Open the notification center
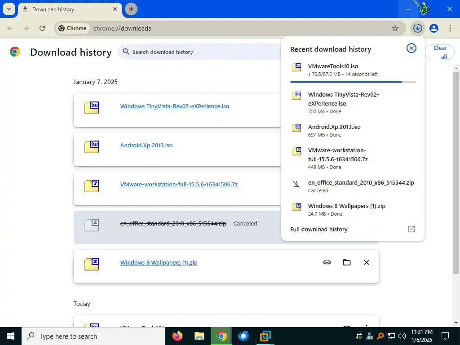Image resolution: width=460 pixels, height=345 pixels. pos(445,336)
